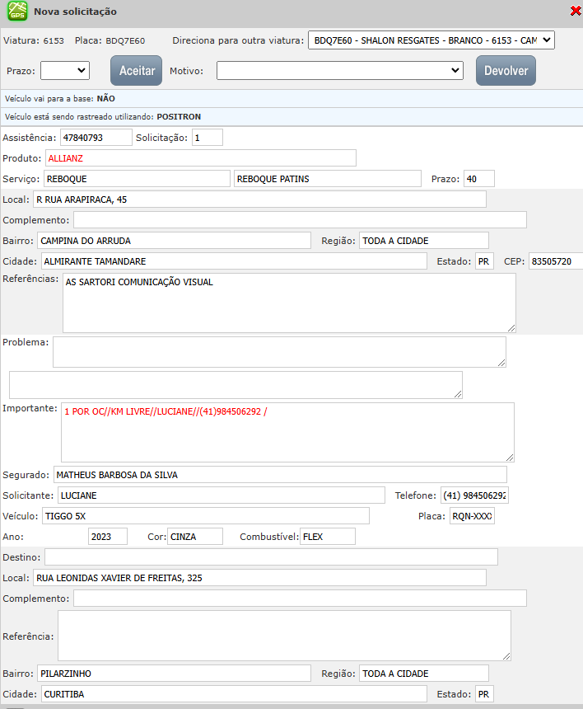Close the Nova solicitação dialog
The height and width of the screenshot is (709, 583).
tap(575, 12)
